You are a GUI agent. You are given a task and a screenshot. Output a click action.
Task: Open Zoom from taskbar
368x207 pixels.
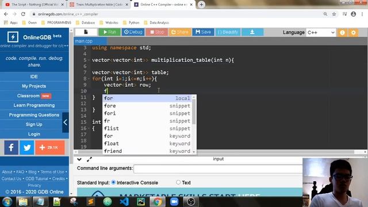[x=174, y=202]
